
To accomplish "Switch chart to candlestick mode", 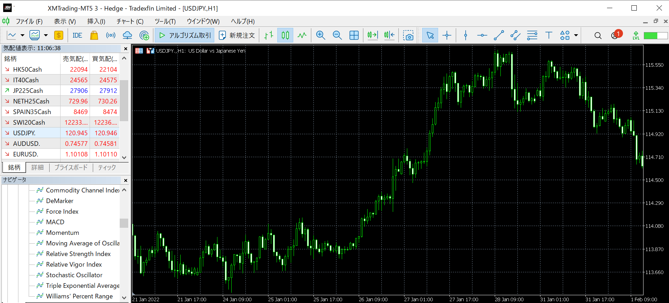I will pos(285,35).
